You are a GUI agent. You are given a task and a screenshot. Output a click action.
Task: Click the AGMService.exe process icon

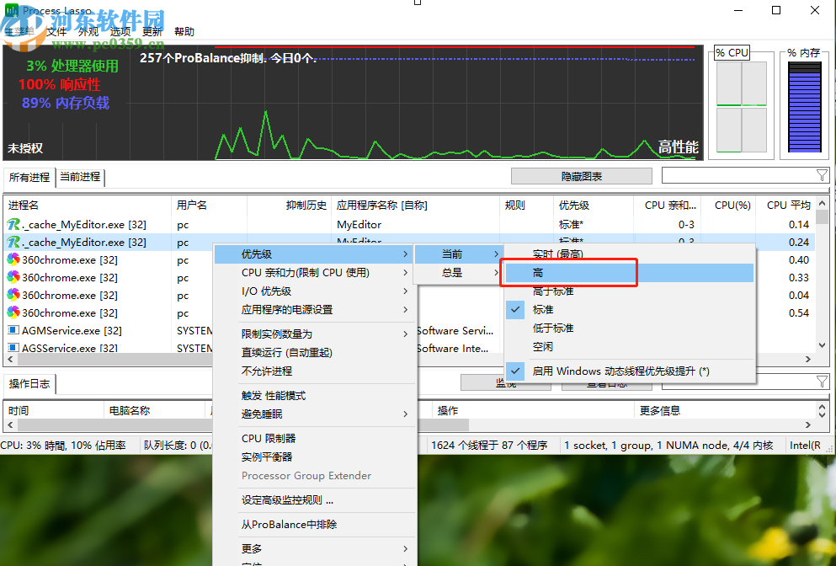13,330
